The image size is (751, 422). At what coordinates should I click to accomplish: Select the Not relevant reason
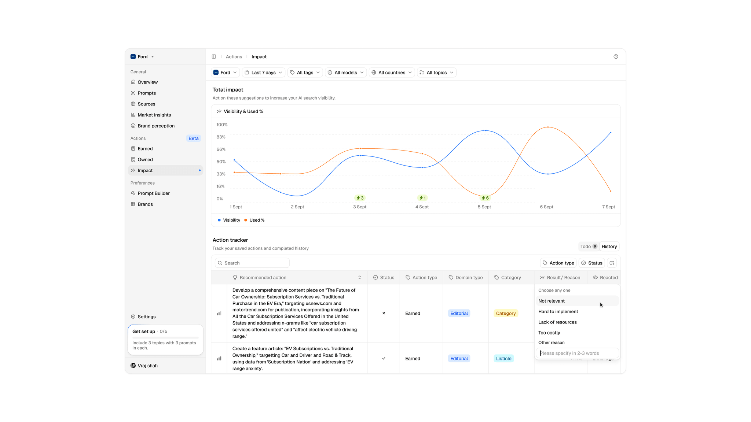[x=552, y=301]
